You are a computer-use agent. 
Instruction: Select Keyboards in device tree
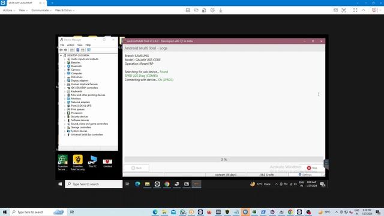point(77,91)
